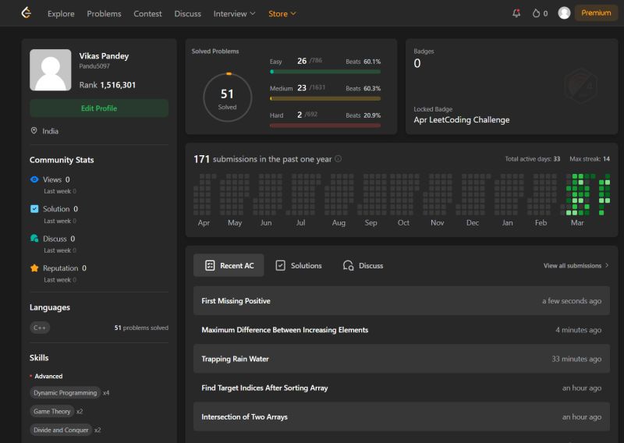Click the submissions info circle icon

tap(339, 159)
